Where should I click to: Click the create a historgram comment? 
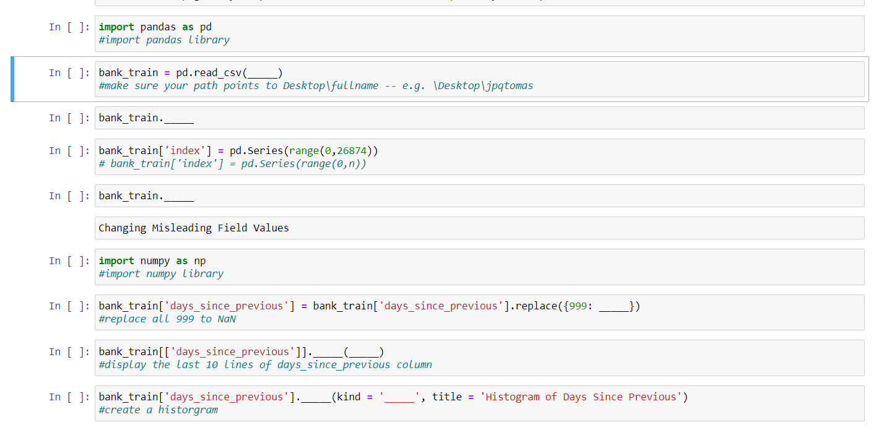158,410
